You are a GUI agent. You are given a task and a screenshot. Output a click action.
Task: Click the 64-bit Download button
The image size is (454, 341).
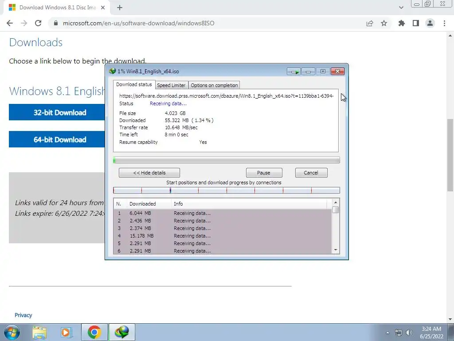pos(57,139)
